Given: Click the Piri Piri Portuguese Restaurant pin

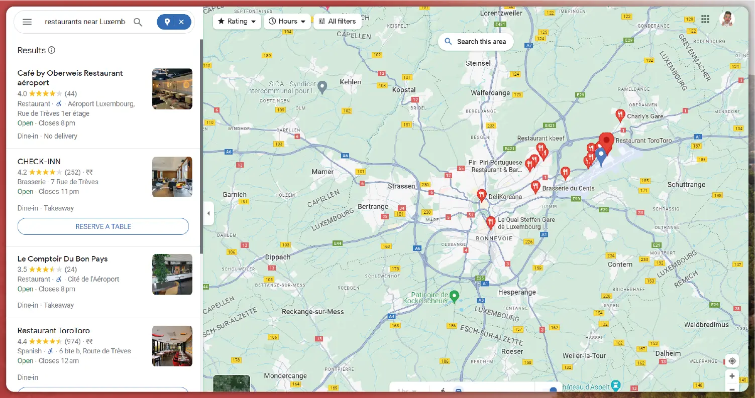Looking at the screenshot, I should [529, 164].
